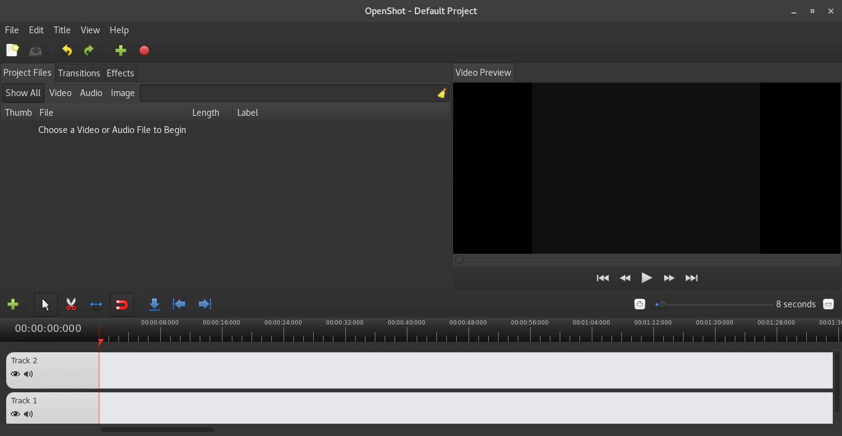Open the Title menu

(62, 30)
